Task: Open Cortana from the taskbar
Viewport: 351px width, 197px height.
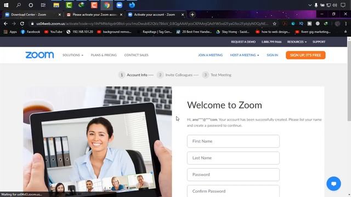Action: tap(31, 5)
